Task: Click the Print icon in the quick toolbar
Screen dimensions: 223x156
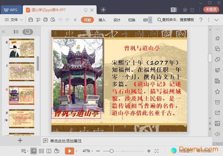Action: pos(45,20)
